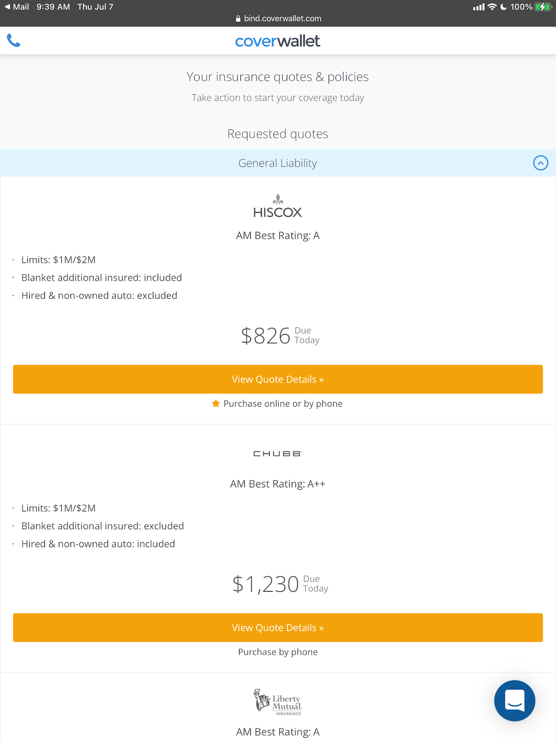View Quote Details for Chubb $1,230

pos(278,627)
